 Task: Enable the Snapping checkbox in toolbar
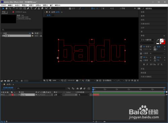pyautogui.click(x=70, y=8)
